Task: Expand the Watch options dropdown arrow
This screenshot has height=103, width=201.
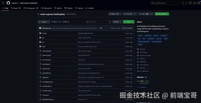Action: pos(120,14)
